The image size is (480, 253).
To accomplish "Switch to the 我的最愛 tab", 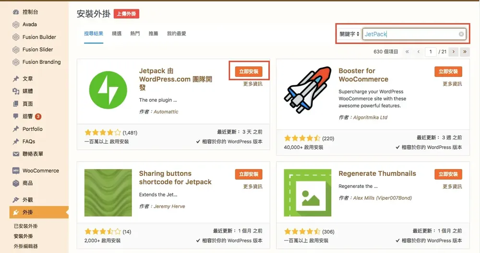I will point(176,34).
